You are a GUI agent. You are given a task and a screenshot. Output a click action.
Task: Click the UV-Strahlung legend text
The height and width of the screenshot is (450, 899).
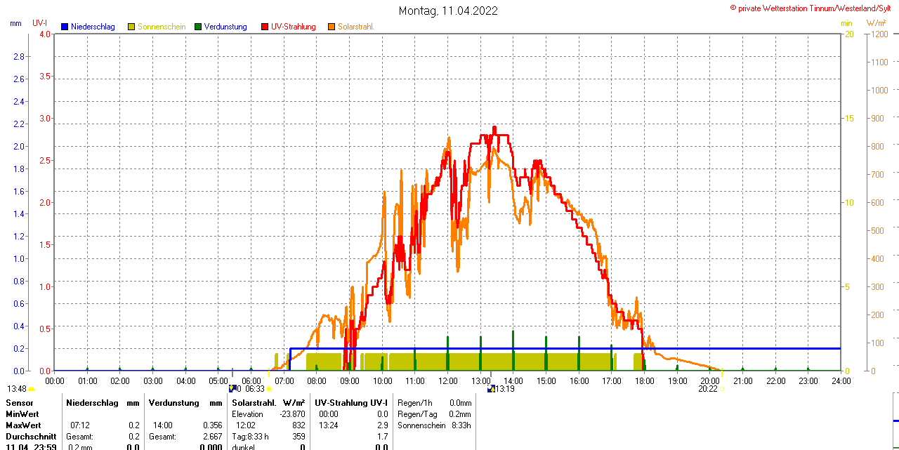click(293, 27)
